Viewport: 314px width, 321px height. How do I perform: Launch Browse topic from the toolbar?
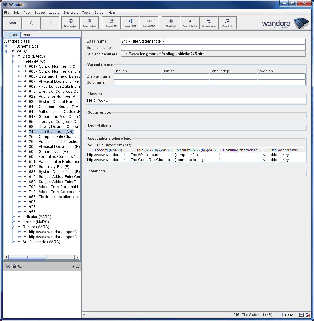pos(208,23)
